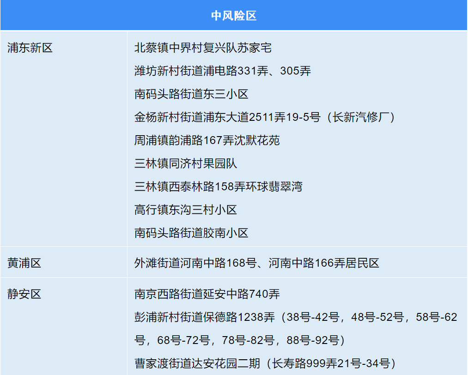Select the 浦东新区 district cell

click(30, 48)
